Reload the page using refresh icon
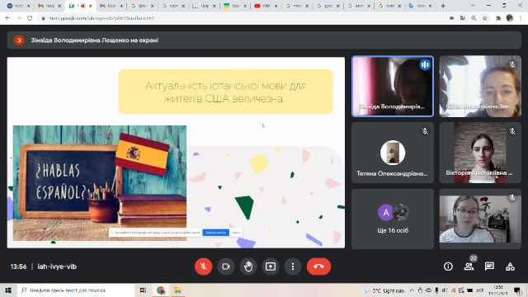This screenshot has width=528, height=297. pos(30,18)
